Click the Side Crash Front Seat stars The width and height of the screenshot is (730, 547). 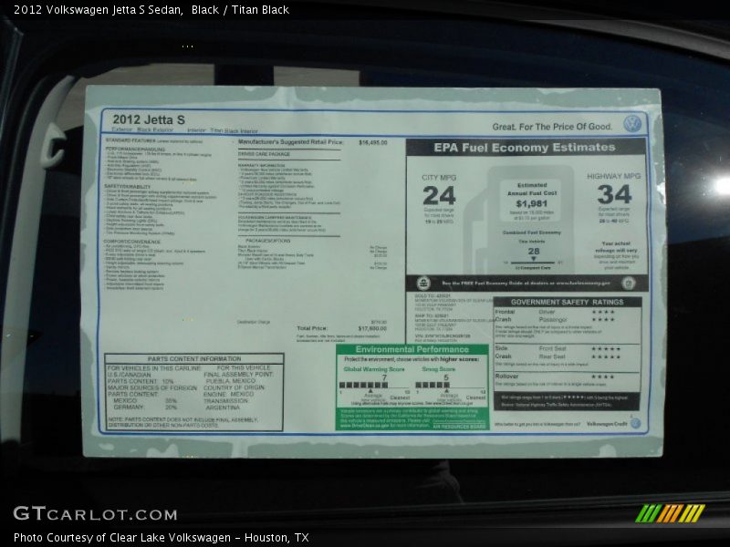pyautogui.click(x=605, y=349)
